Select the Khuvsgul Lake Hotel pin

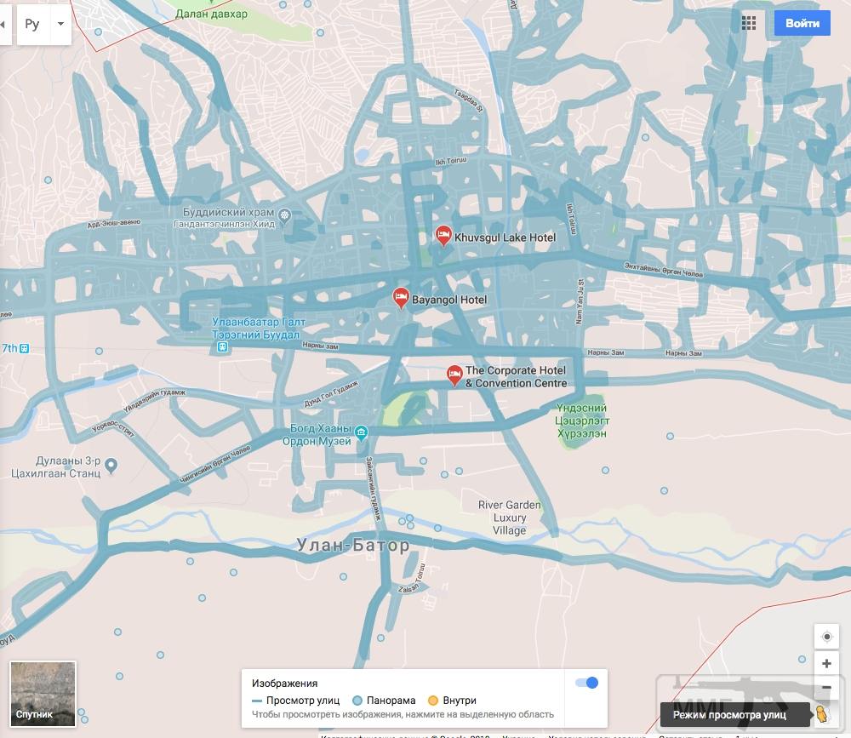coord(443,236)
